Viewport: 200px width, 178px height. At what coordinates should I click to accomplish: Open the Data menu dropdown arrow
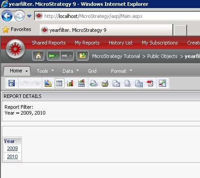[x=77, y=70]
